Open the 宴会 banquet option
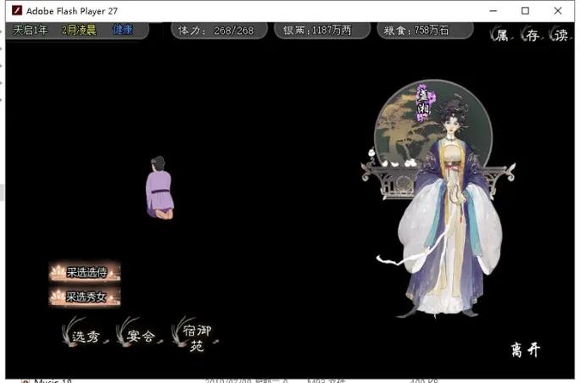The height and width of the screenshot is (383, 580). pyautogui.click(x=140, y=336)
